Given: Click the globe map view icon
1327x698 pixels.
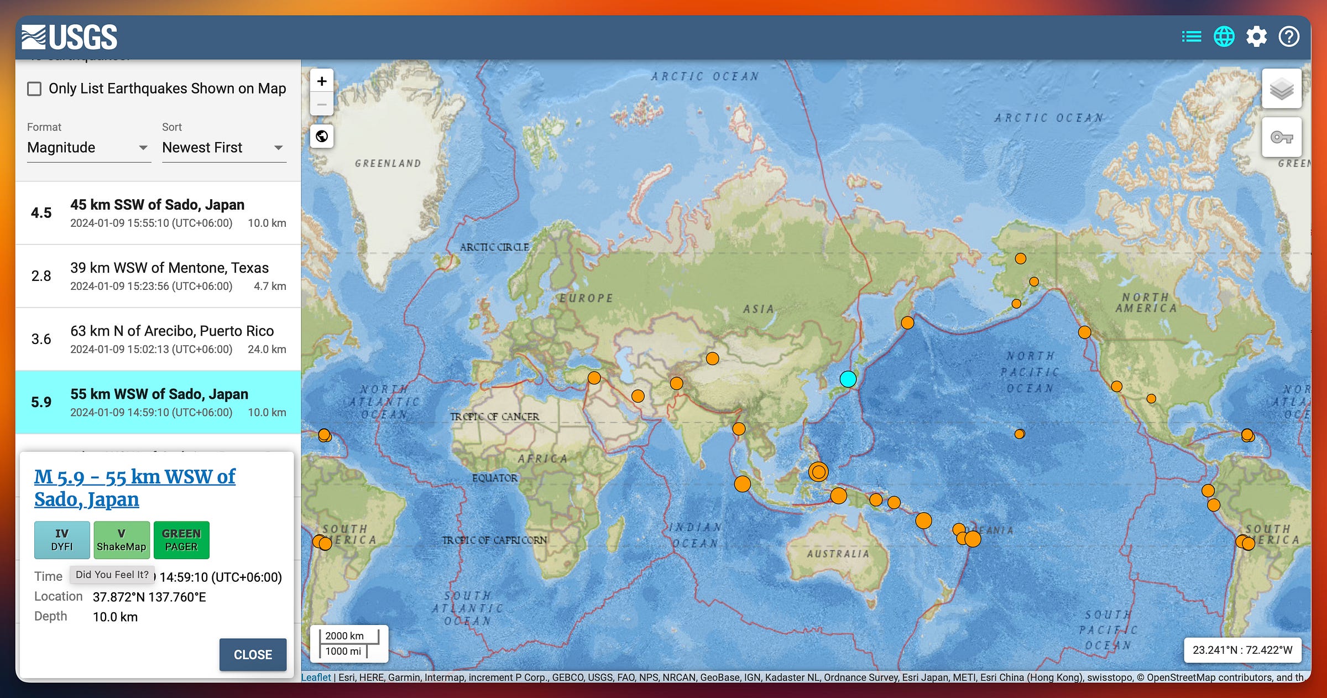Looking at the screenshot, I should click(x=1224, y=37).
